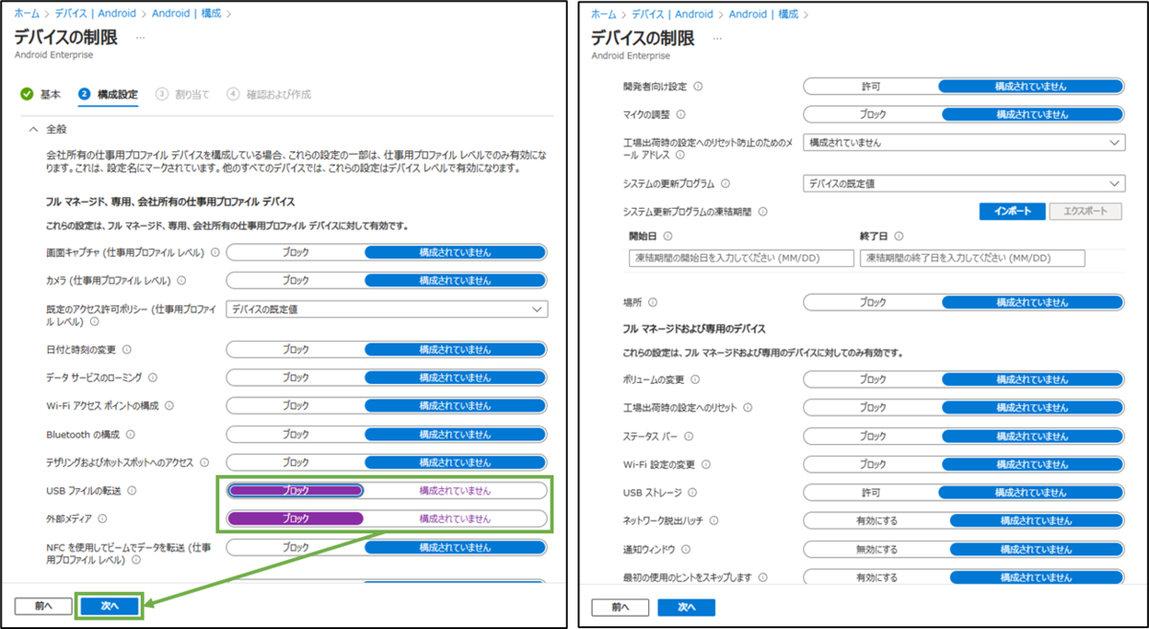Go to the 確認および作成 step tab
The width and height of the screenshot is (1149, 629).
pos(268,94)
